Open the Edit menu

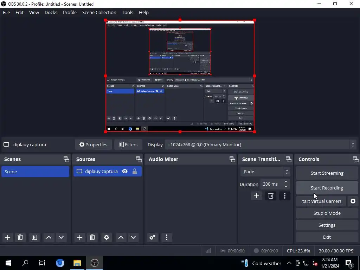(20, 12)
